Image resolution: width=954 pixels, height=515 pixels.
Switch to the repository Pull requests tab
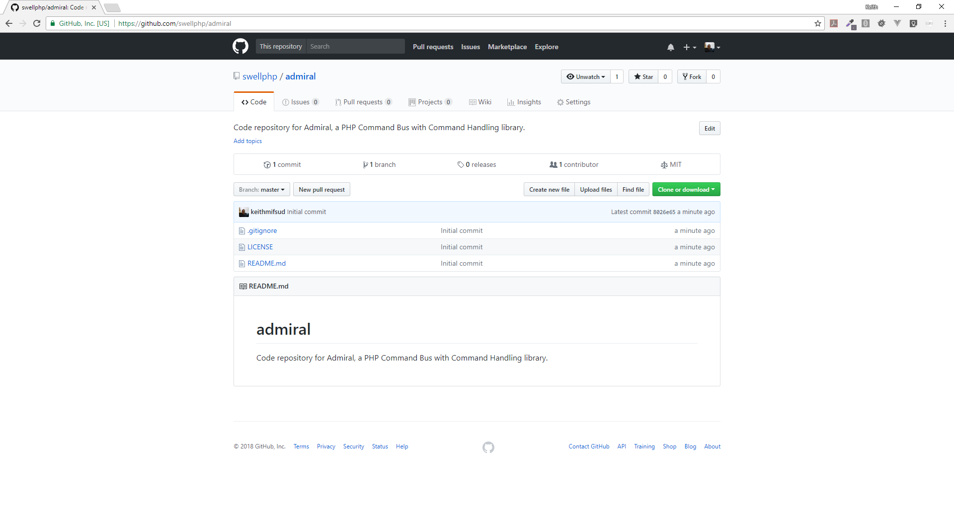pyautogui.click(x=363, y=102)
